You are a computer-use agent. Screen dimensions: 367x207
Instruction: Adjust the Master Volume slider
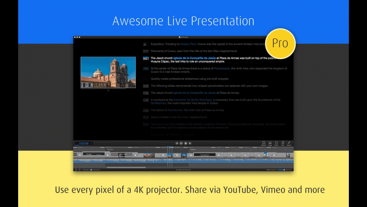click(x=283, y=170)
